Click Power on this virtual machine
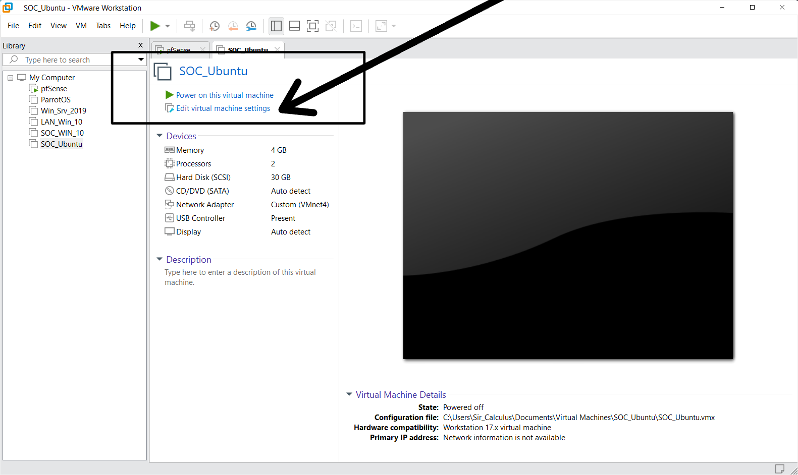 pyautogui.click(x=225, y=95)
